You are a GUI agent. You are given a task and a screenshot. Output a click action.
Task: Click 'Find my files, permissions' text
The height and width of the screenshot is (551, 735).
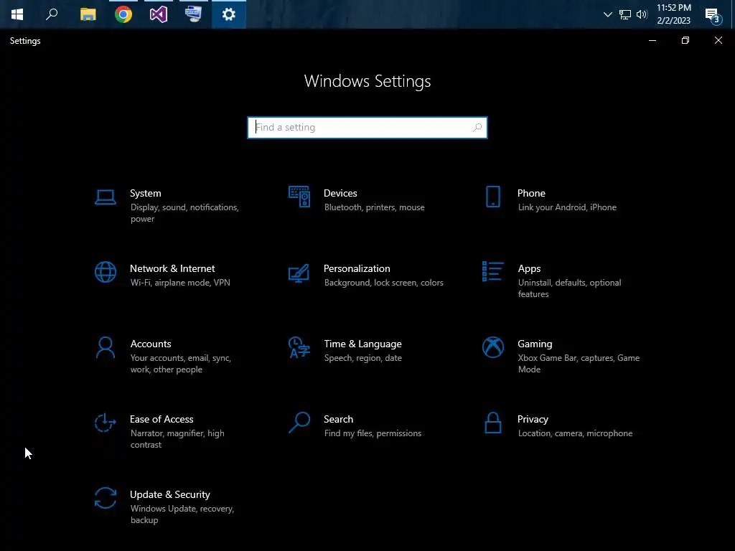(x=373, y=433)
